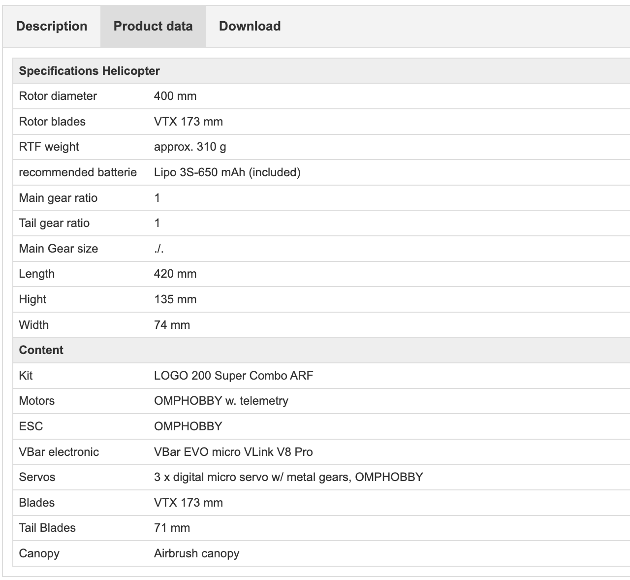Click the Length 420 mm value
This screenshot has height=580, width=630.
175,274
